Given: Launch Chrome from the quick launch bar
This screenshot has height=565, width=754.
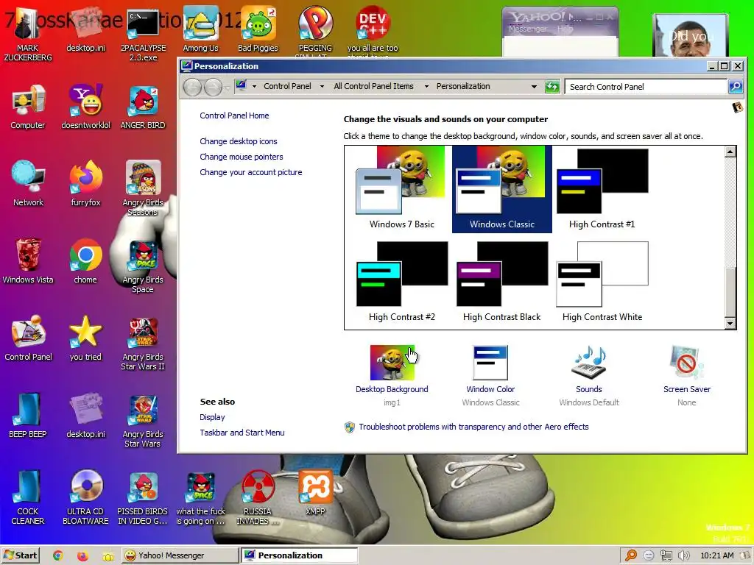Looking at the screenshot, I should coord(57,556).
